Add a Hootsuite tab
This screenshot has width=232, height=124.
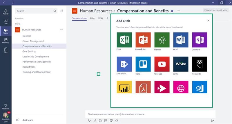tap(200, 64)
